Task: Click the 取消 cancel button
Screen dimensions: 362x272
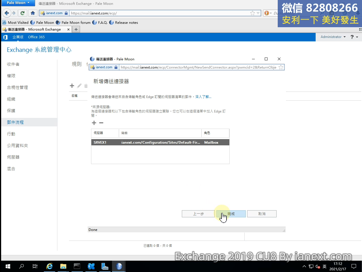Action: tap(262, 214)
